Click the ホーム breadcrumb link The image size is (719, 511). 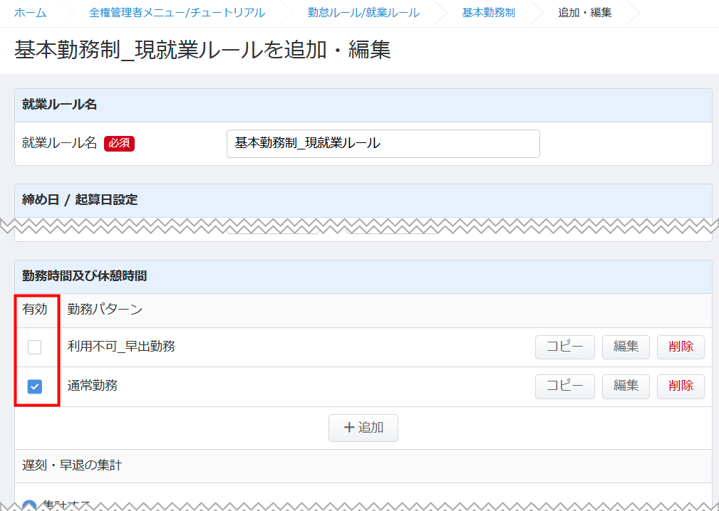31,13
